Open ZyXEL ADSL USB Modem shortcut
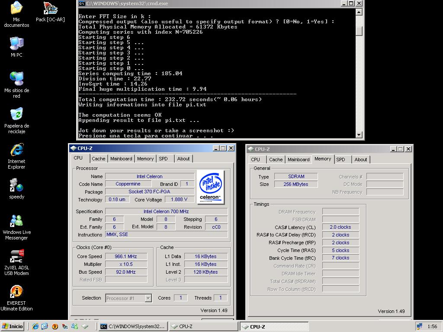This screenshot has height=332, width=443. click(x=17, y=262)
